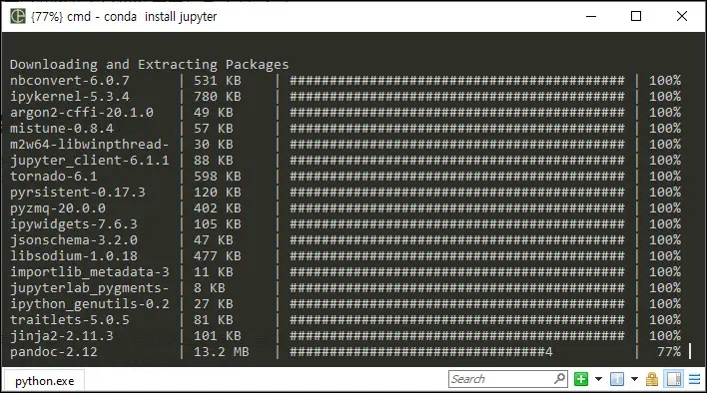Screen dimensions: 707x393
Task: Click the jinja2-2.11.3 package name
Action: click(62, 336)
